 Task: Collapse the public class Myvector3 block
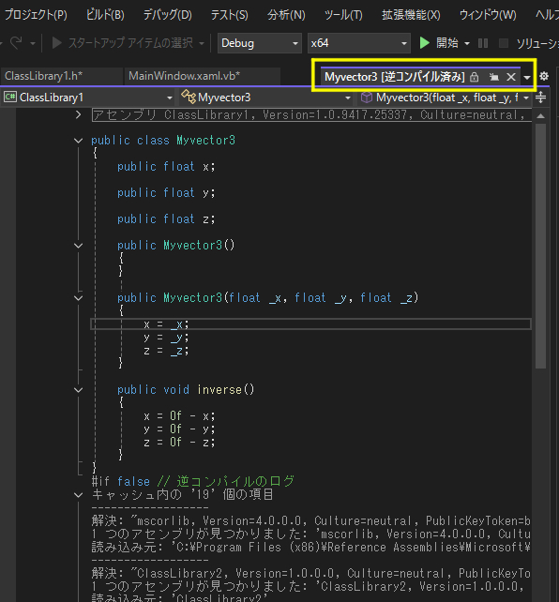click(x=79, y=141)
